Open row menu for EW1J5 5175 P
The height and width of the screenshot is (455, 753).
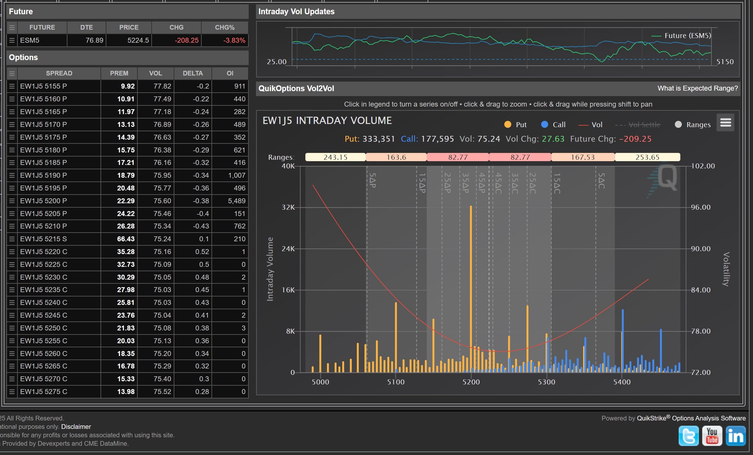[12, 137]
